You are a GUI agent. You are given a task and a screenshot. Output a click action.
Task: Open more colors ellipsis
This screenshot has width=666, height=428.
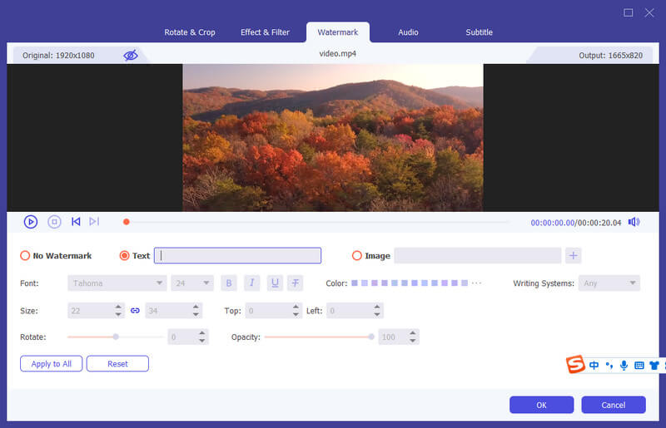[476, 283]
